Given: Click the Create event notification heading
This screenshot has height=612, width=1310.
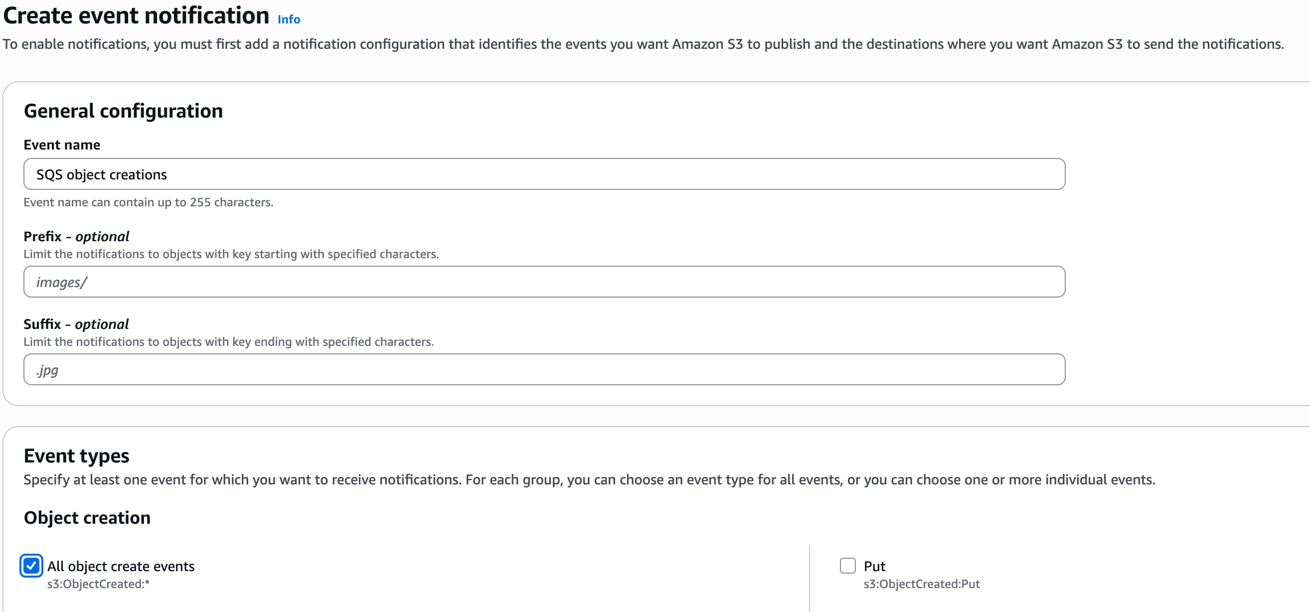Looking at the screenshot, I should coord(136,15).
